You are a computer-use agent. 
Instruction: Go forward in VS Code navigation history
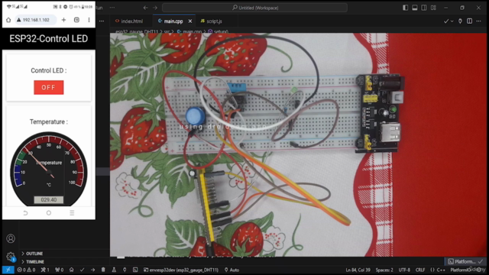(155, 8)
